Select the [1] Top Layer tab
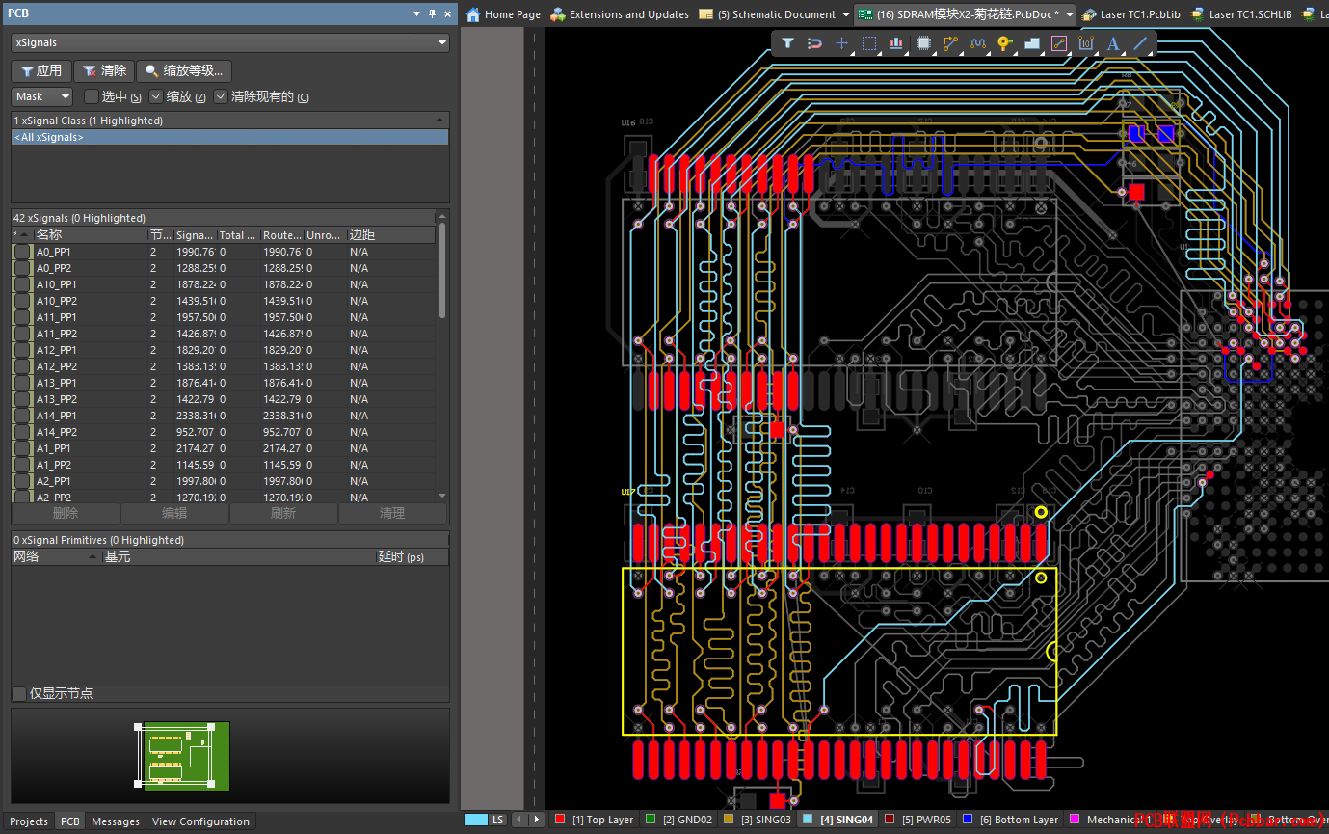The image size is (1329, 834). pos(594,820)
